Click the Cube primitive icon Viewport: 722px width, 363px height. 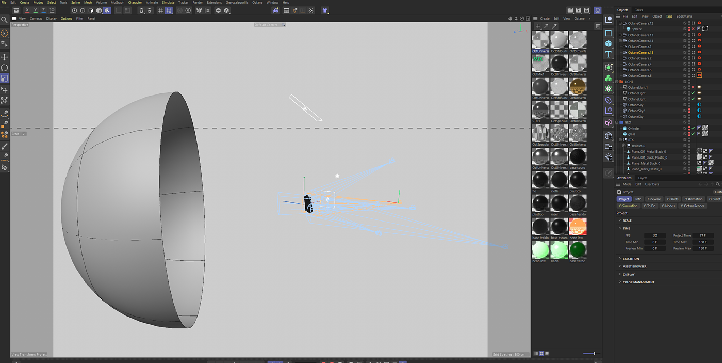click(609, 43)
